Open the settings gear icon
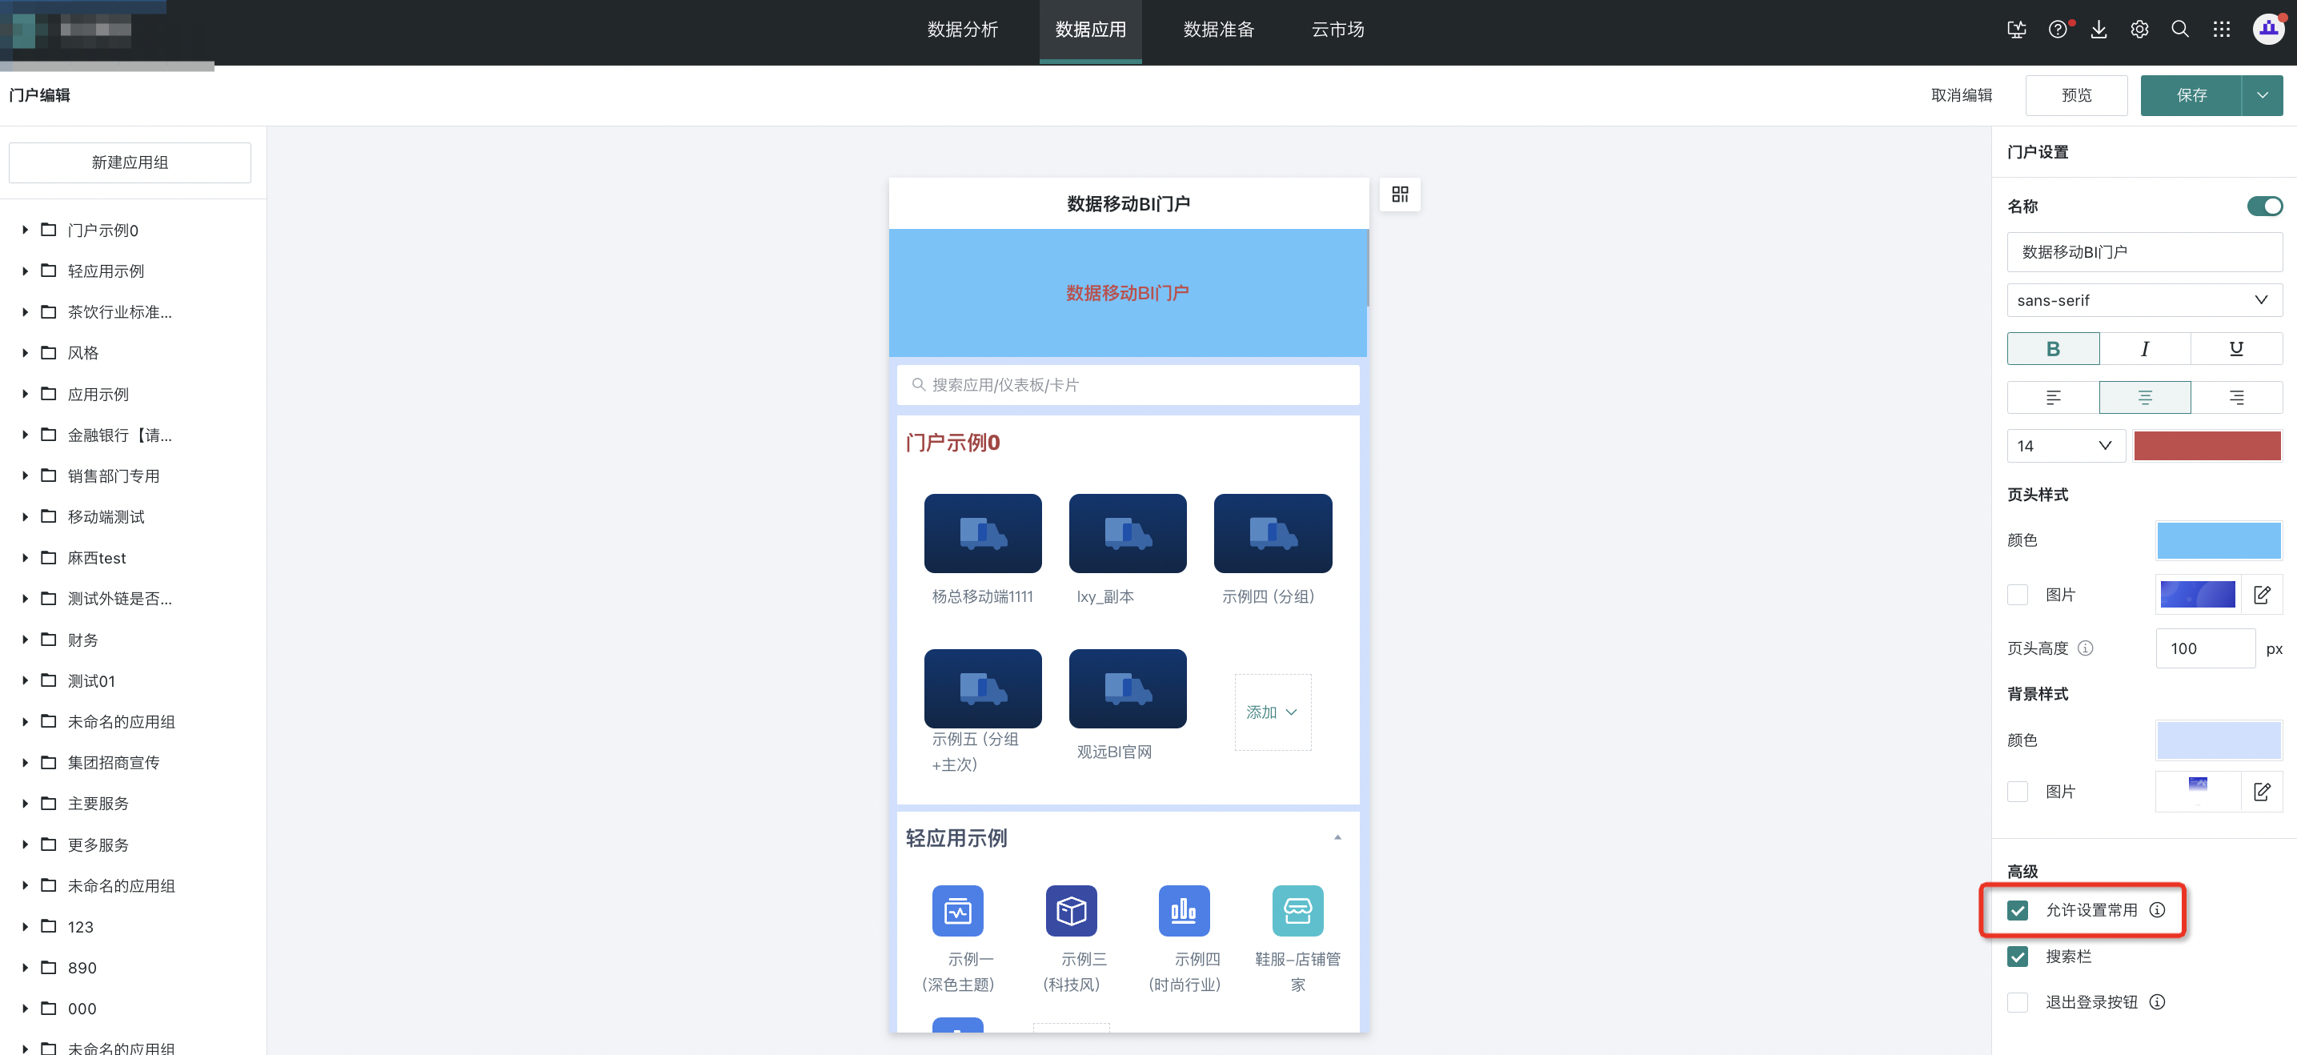 pyautogui.click(x=2139, y=30)
